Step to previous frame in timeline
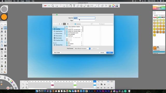The height and width of the screenshot is (93, 166). [x=101, y=88]
